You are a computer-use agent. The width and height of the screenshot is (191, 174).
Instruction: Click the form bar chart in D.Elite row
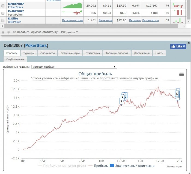178,20
